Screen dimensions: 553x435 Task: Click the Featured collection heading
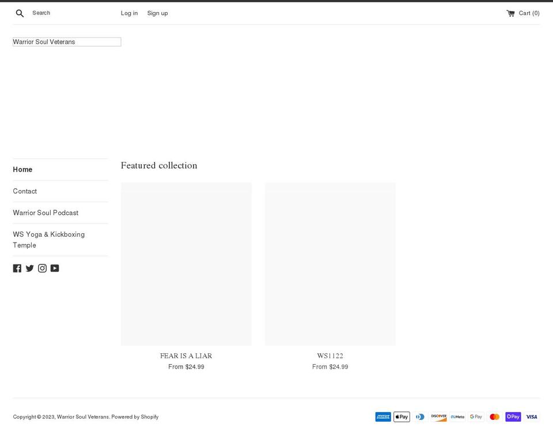tap(159, 165)
